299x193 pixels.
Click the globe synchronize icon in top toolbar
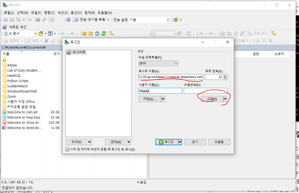(x=176, y=20)
